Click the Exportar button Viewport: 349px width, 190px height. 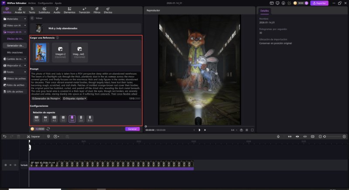pyautogui.click(x=319, y=3)
